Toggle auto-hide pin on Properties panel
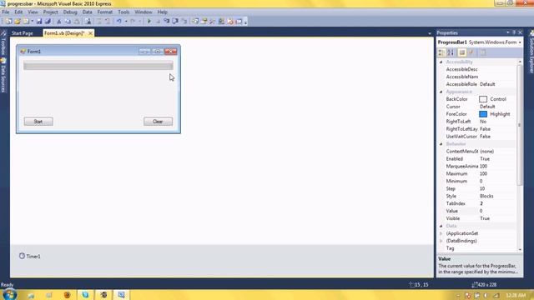The width and height of the screenshot is (534, 300). click(x=514, y=32)
